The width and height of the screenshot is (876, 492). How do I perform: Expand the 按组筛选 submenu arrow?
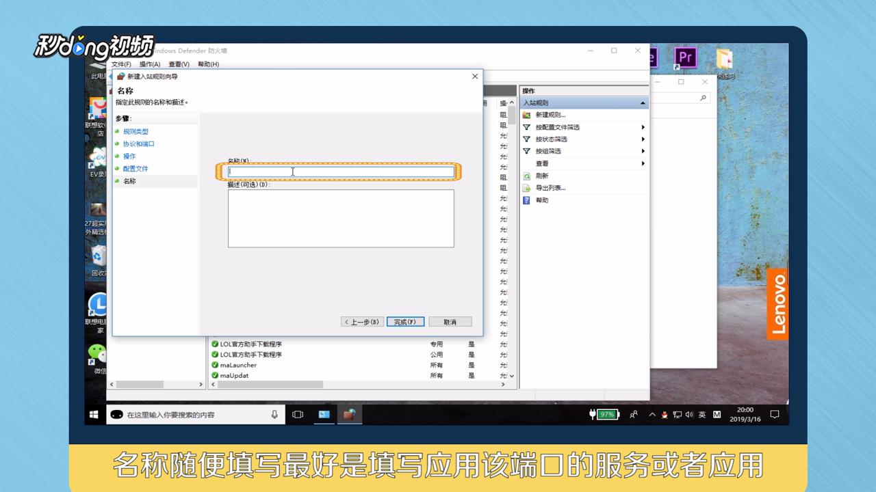click(643, 151)
